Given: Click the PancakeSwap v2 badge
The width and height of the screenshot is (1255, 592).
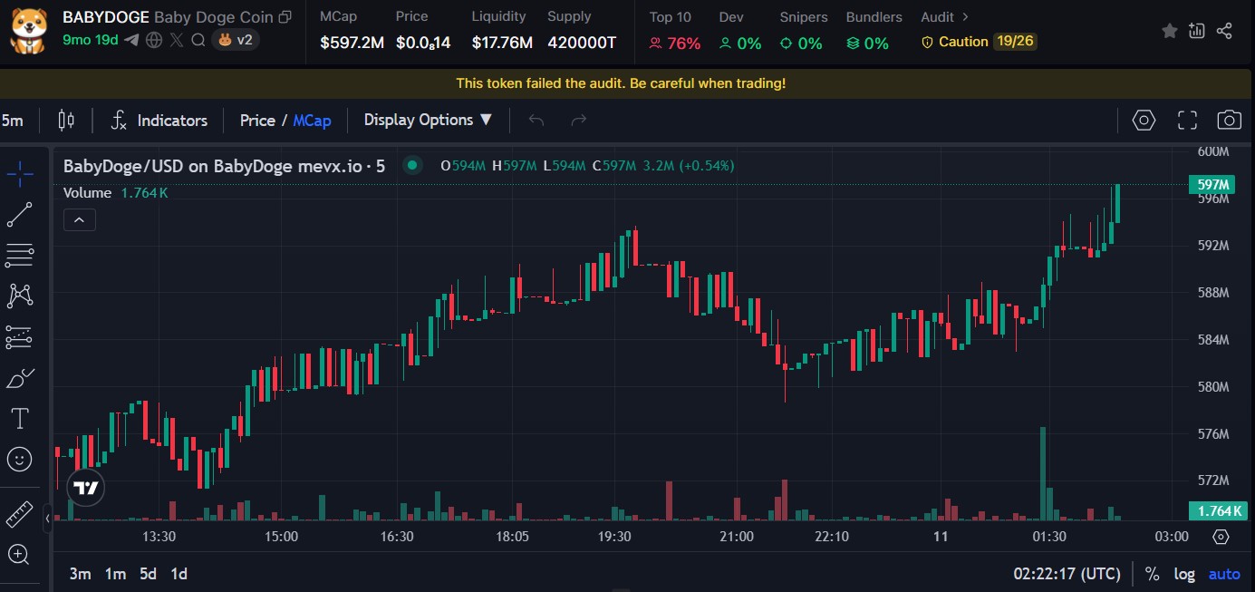Looking at the screenshot, I should click(x=236, y=40).
